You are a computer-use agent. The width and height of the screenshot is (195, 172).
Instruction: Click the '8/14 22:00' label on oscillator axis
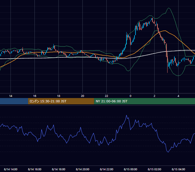107,169
